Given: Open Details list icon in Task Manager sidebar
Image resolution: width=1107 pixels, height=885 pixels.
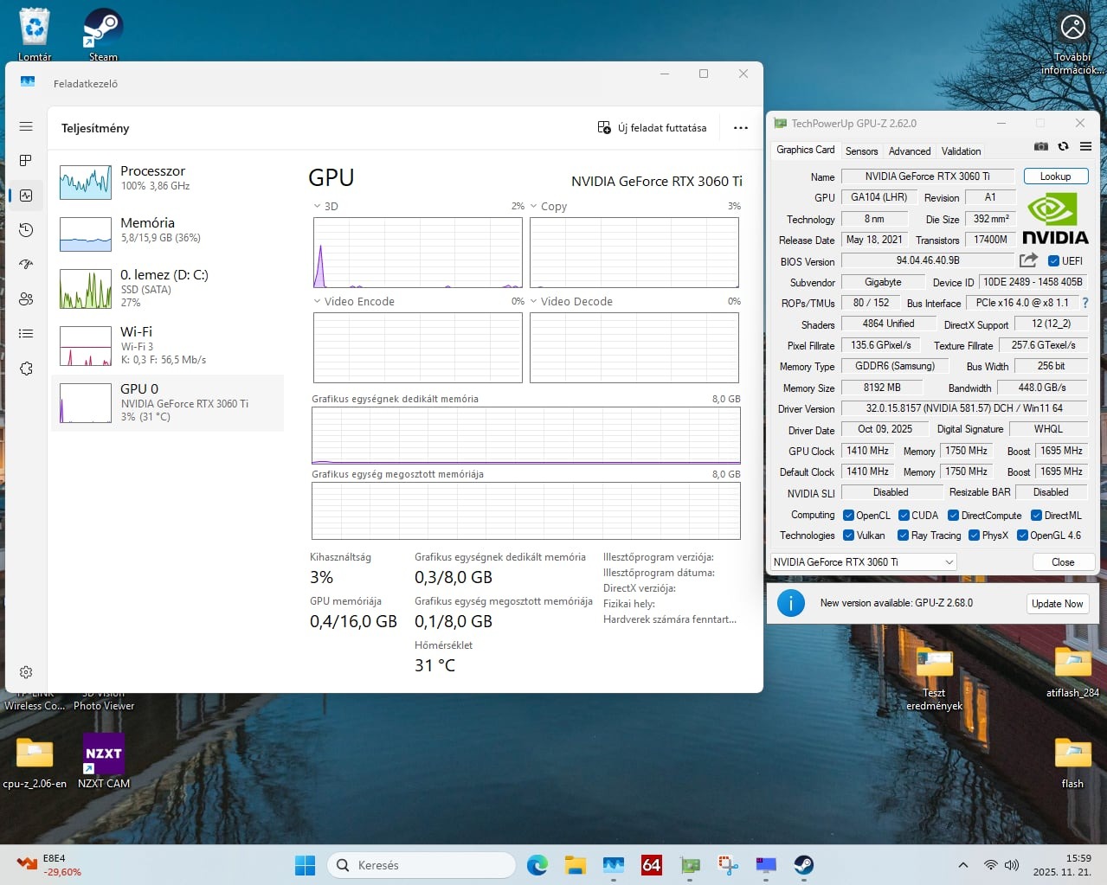Looking at the screenshot, I should pos(26,334).
